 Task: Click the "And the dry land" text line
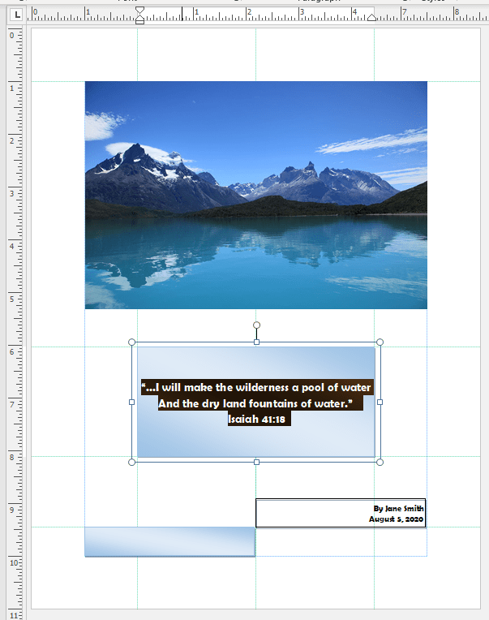click(x=256, y=403)
